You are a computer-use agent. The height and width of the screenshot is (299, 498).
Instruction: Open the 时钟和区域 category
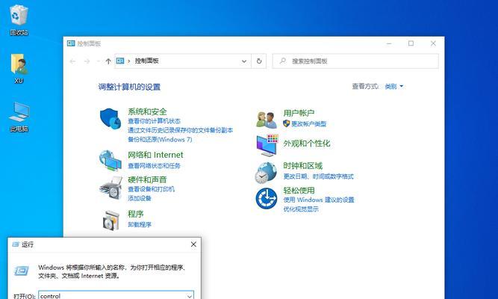tap(302, 166)
